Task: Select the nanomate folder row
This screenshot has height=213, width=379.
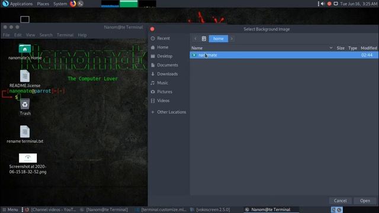Action: tap(284, 55)
